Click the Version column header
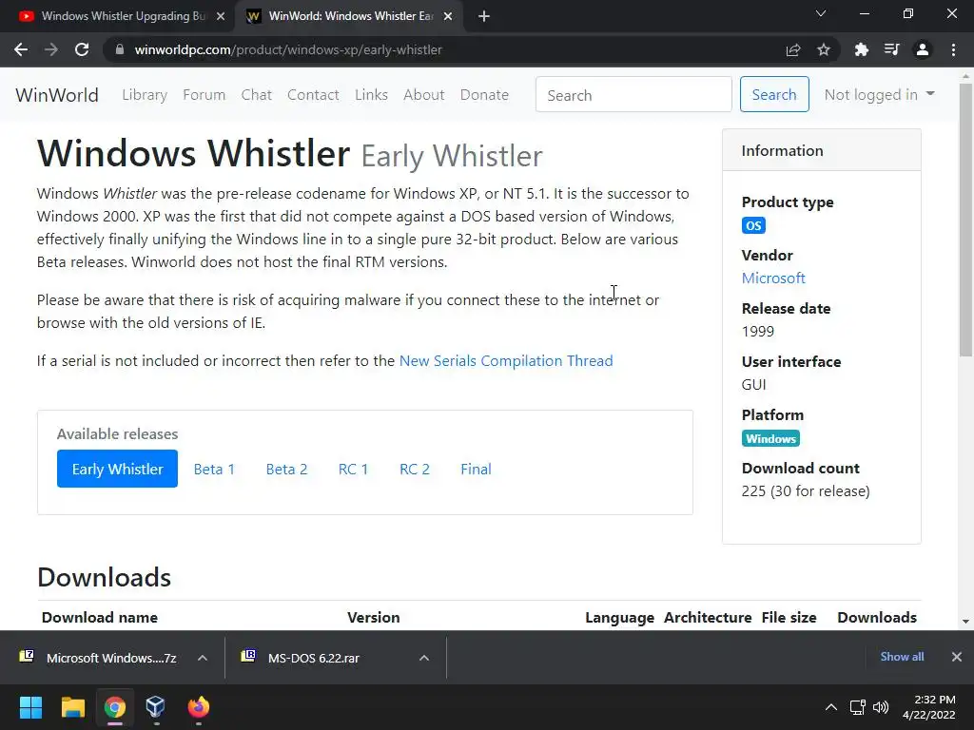The image size is (974, 730). [373, 617]
